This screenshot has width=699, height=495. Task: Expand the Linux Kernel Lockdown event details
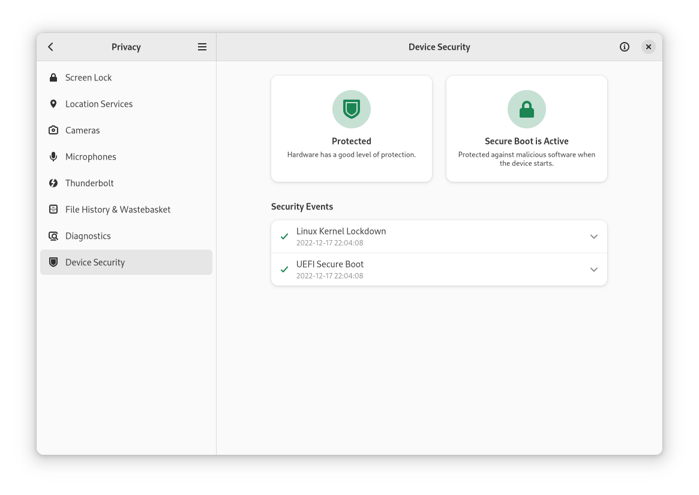pyautogui.click(x=594, y=236)
